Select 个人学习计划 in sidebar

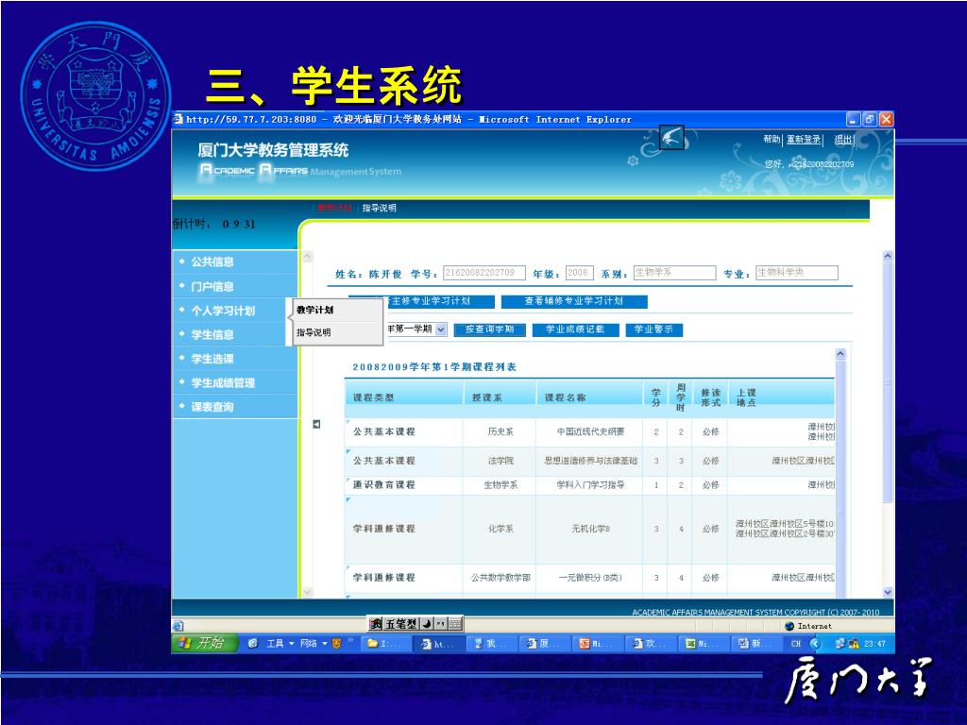(223, 310)
